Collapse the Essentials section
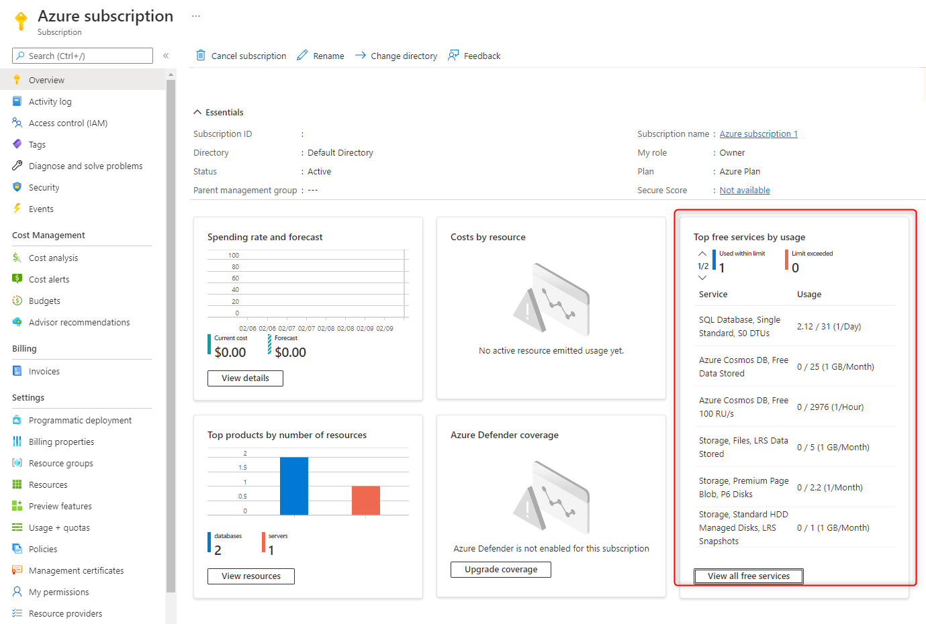Screen dimensions: 926x624 [197, 112]
